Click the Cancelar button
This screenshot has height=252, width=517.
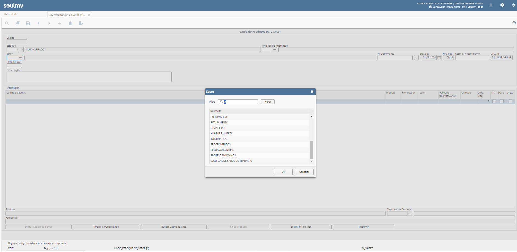click(x=304, y=172)
